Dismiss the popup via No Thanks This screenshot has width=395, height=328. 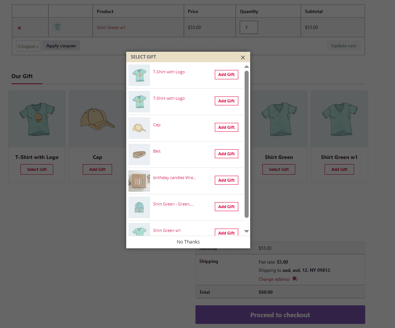pos(188,242)
